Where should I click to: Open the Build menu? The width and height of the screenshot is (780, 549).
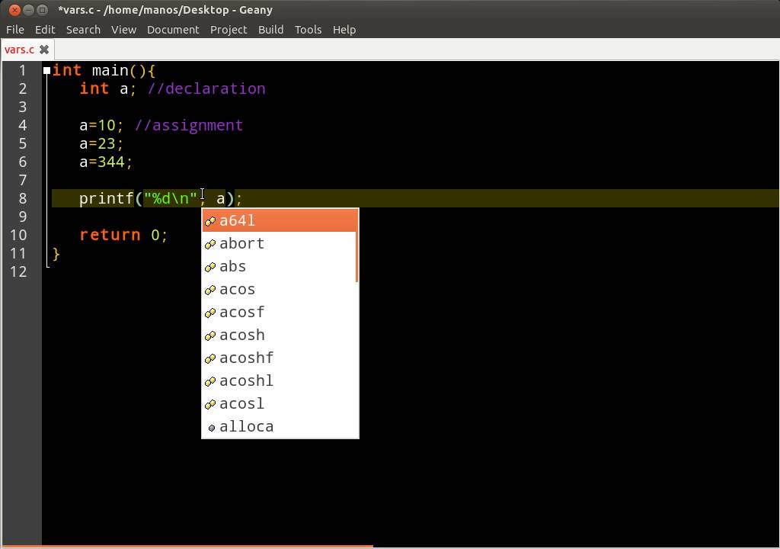pos(270,30)
